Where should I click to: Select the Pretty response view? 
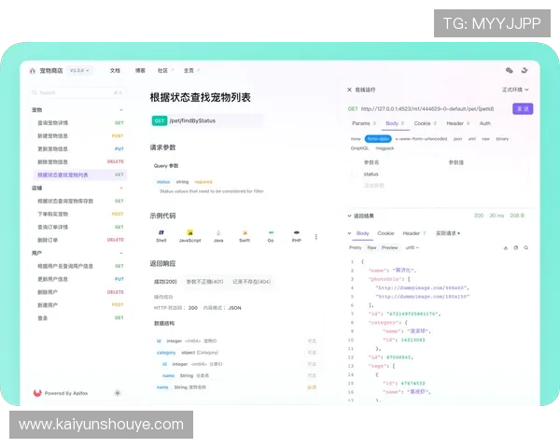(355, 247)
